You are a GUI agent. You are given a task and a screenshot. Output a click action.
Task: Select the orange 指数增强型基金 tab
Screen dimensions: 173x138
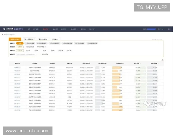pyautogui.click(x=15, y=39)
